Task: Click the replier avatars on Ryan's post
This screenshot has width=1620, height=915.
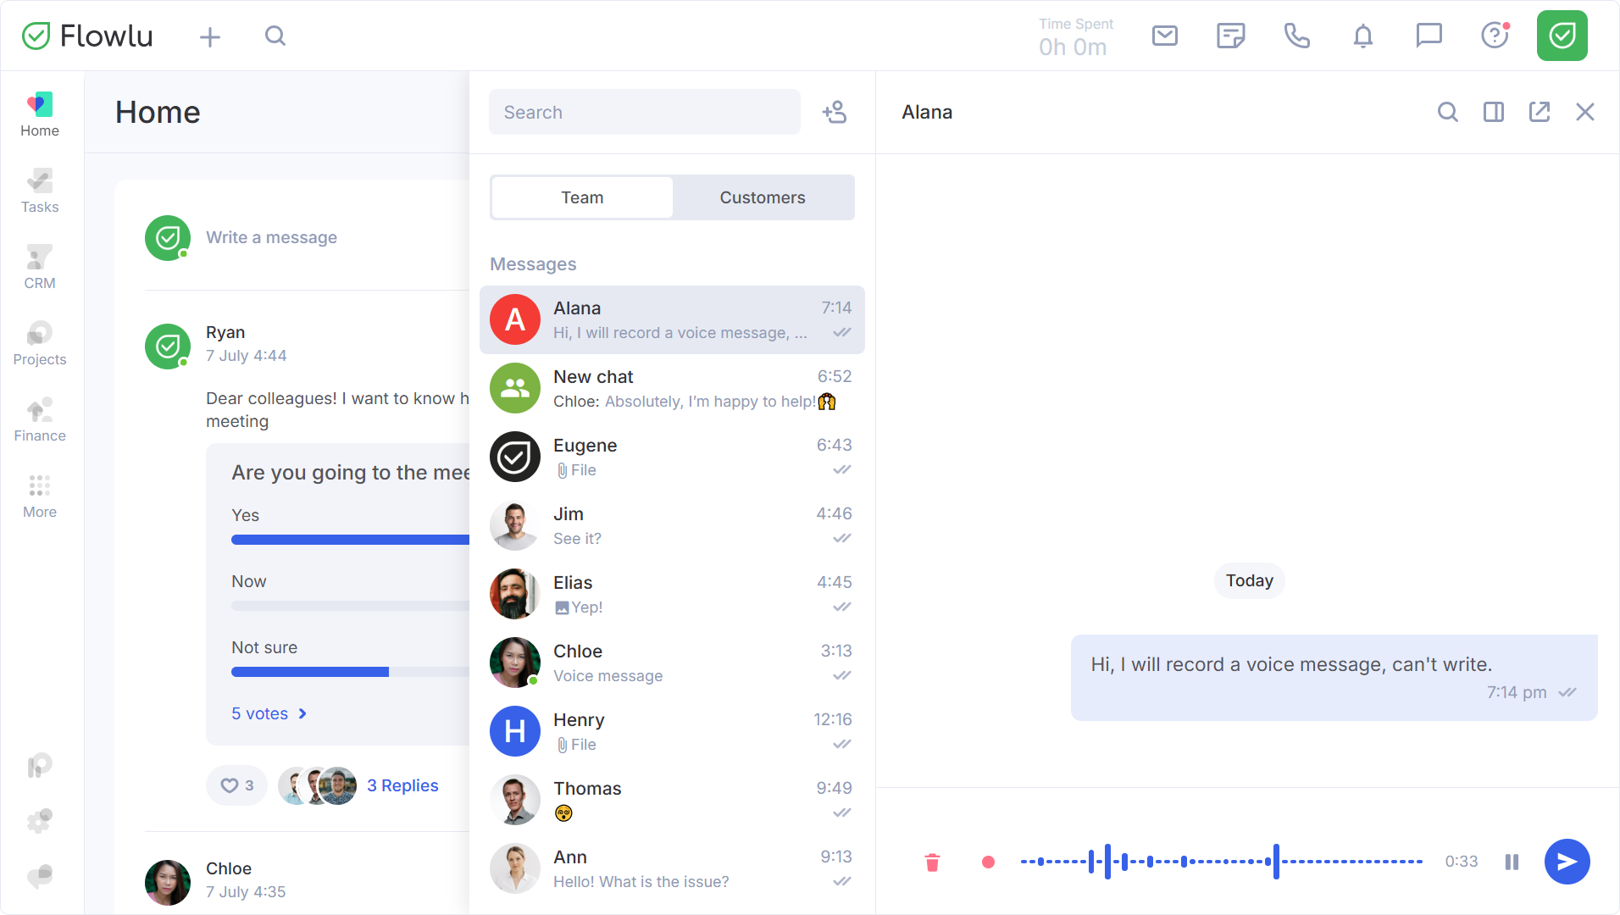Action: pyautogui.click(x=318, y=785)
